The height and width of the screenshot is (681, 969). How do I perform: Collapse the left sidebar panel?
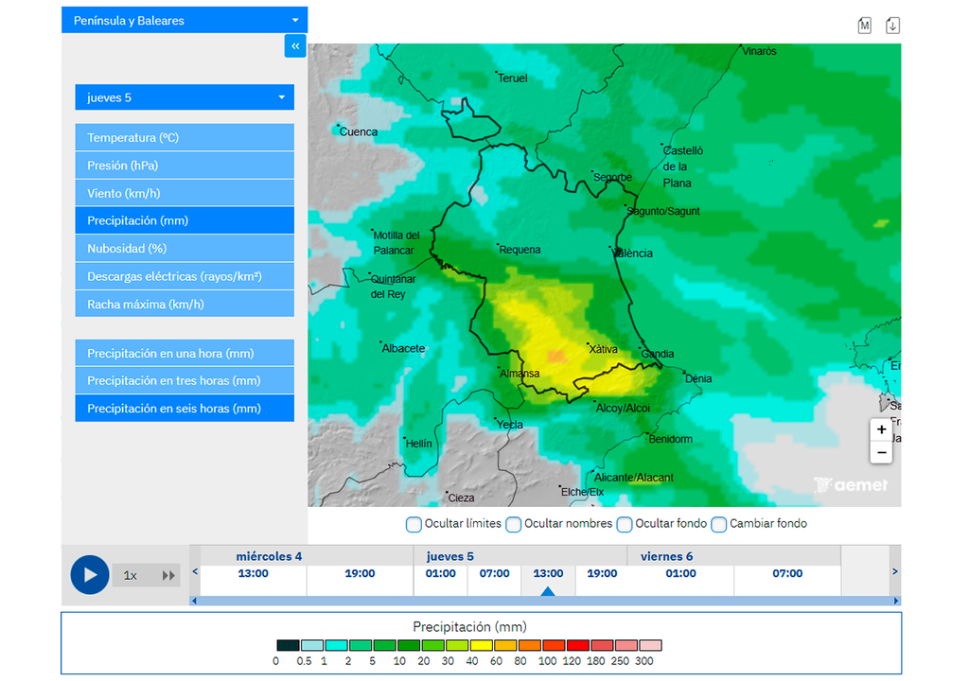click(294, 45)
